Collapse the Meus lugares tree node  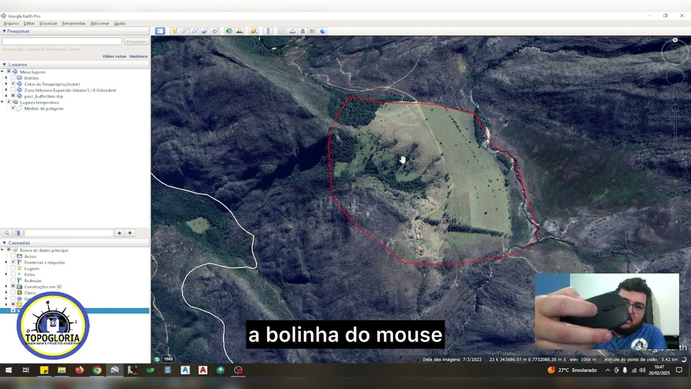pyautogui.click(x=2, y=72)
